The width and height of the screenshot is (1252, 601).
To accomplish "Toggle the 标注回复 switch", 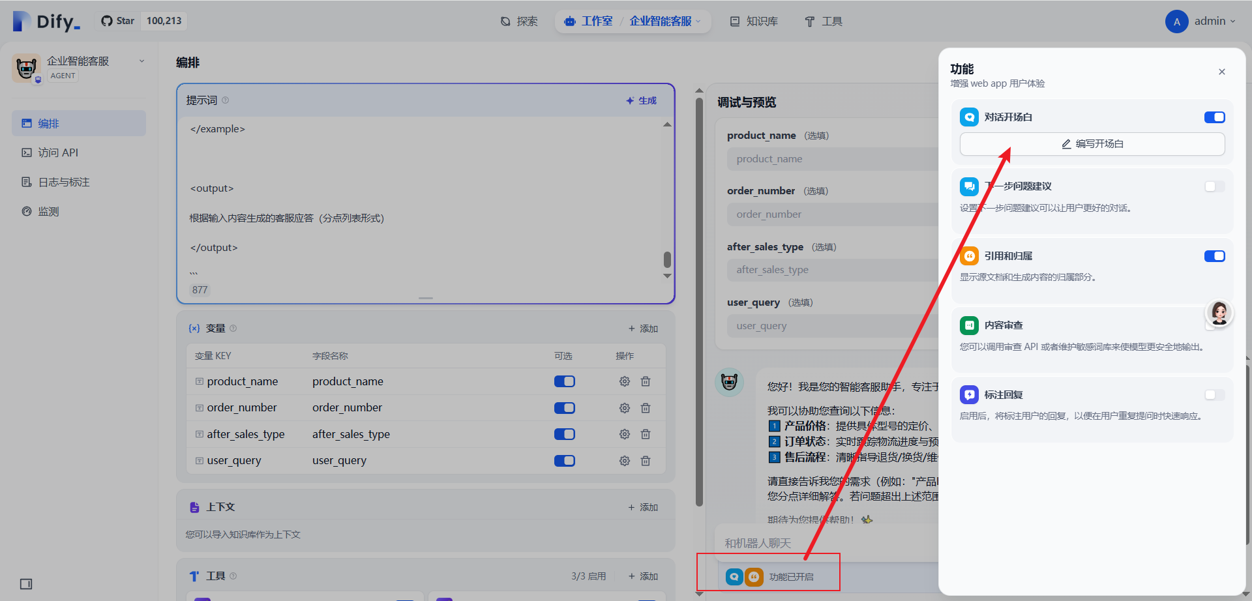I will pyautogui.click(x=1214, y=395).
